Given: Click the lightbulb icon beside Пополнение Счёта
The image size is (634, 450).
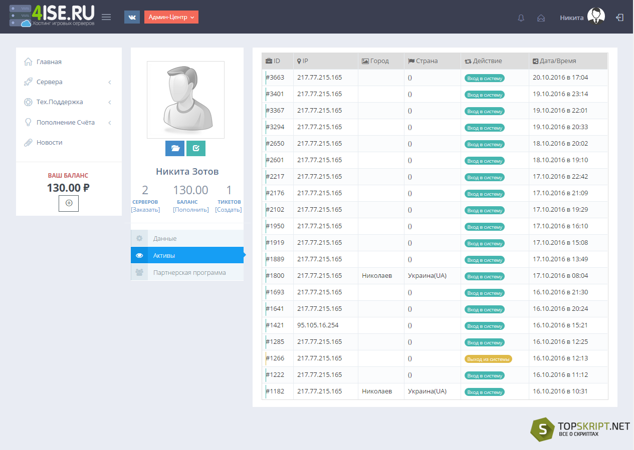Looking at the screenshot, I should point(28,122).
